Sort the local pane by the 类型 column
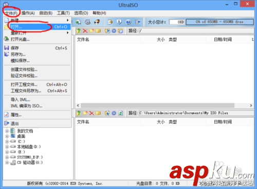Image resolution: width=257 pixels, height=189 pixels. [x=187, y=122]
